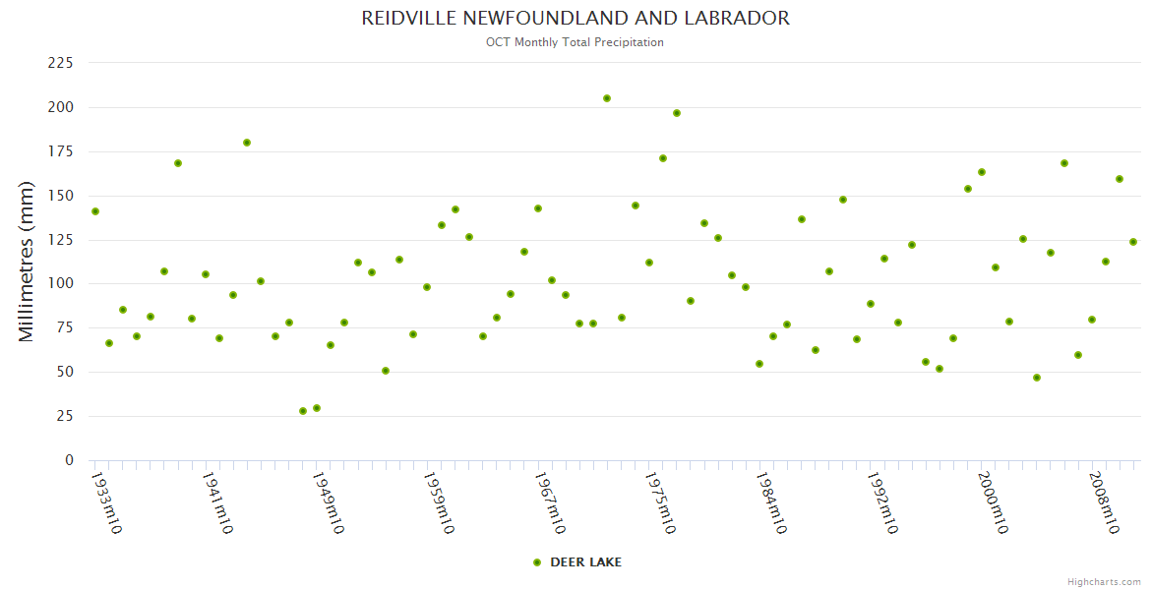Click the 225 y-axis tick label

(x=61, y=63)
